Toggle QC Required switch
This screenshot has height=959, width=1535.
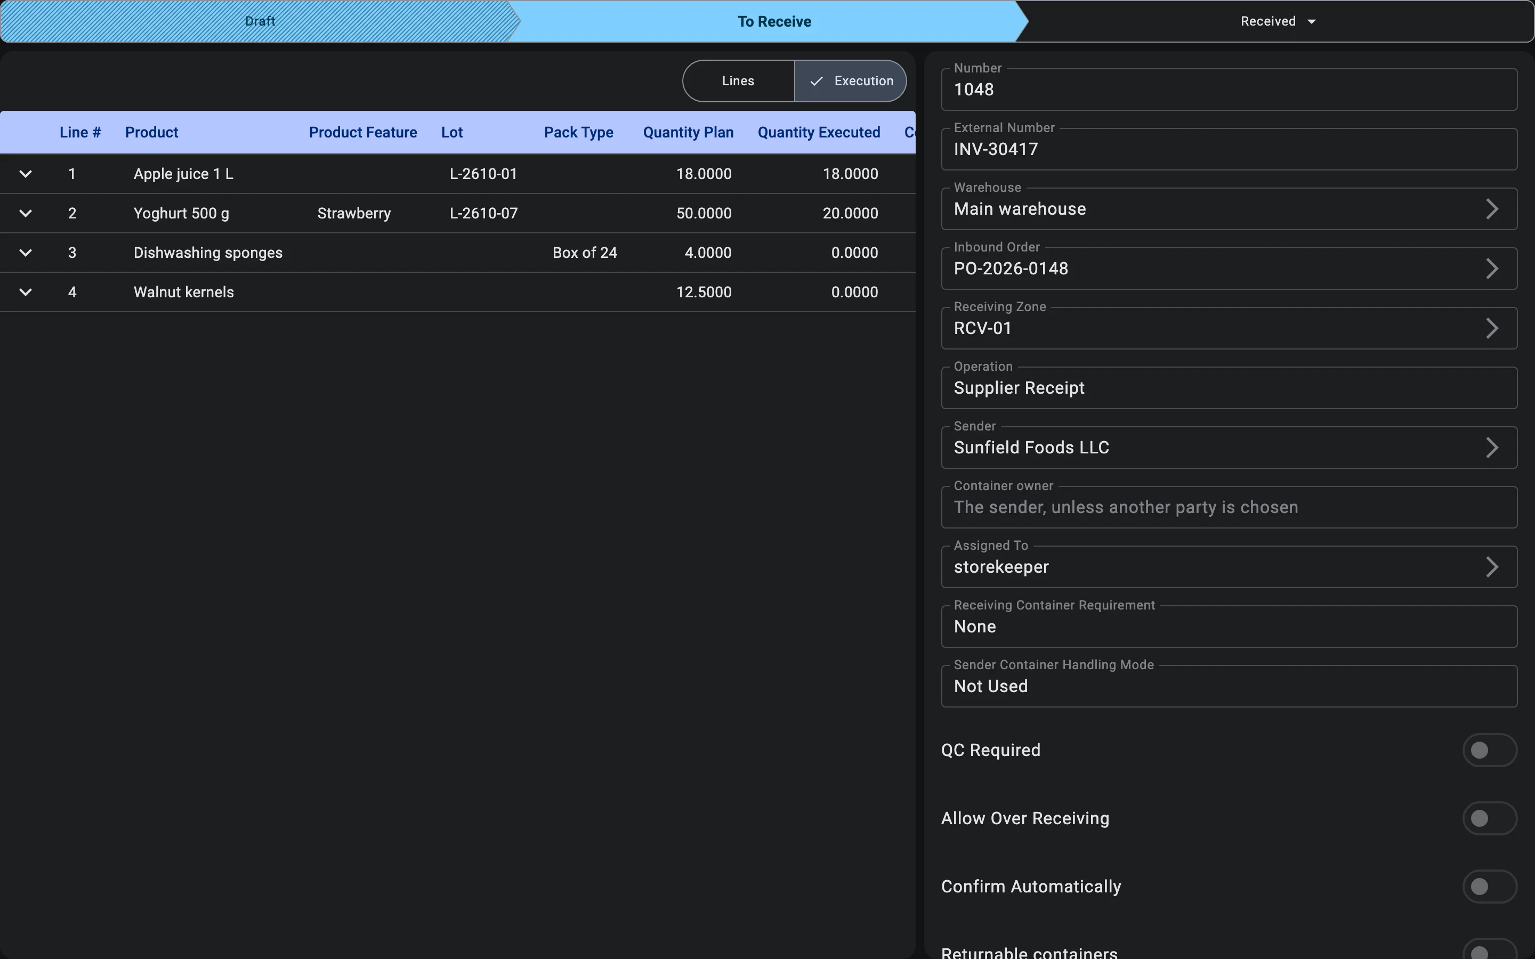click(x=1489, y=750)
